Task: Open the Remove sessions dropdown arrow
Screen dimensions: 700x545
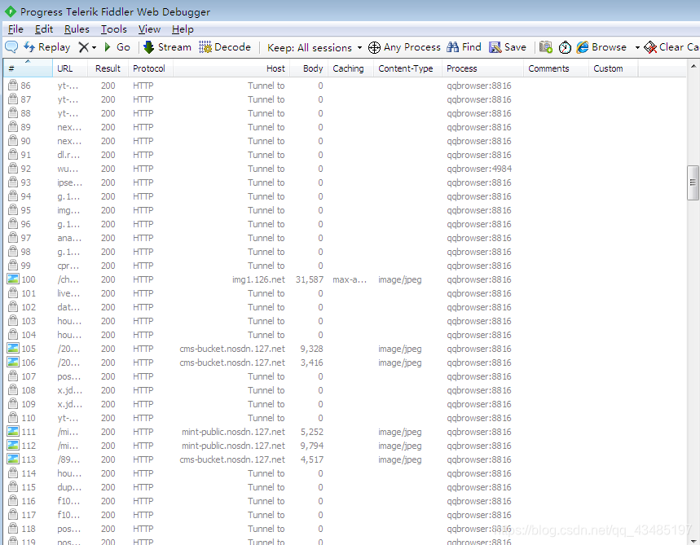Action: coord(94,47)
